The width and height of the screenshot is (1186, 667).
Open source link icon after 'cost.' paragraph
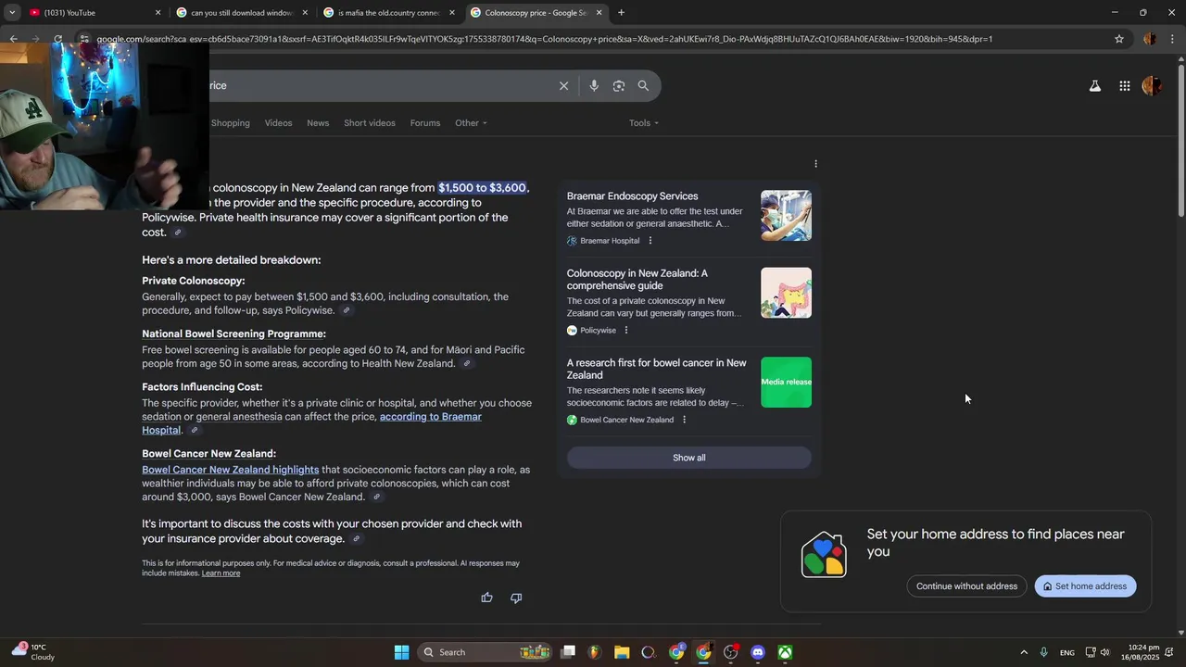point(178,233)
